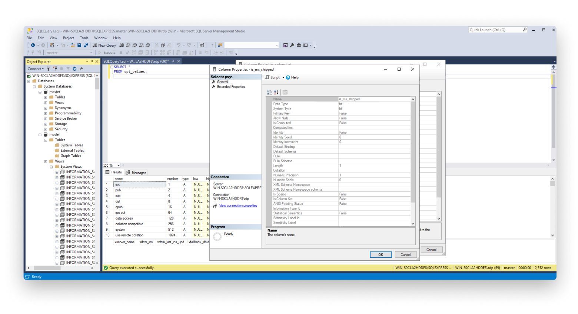Open the Tools menu

tap(84, 38)
